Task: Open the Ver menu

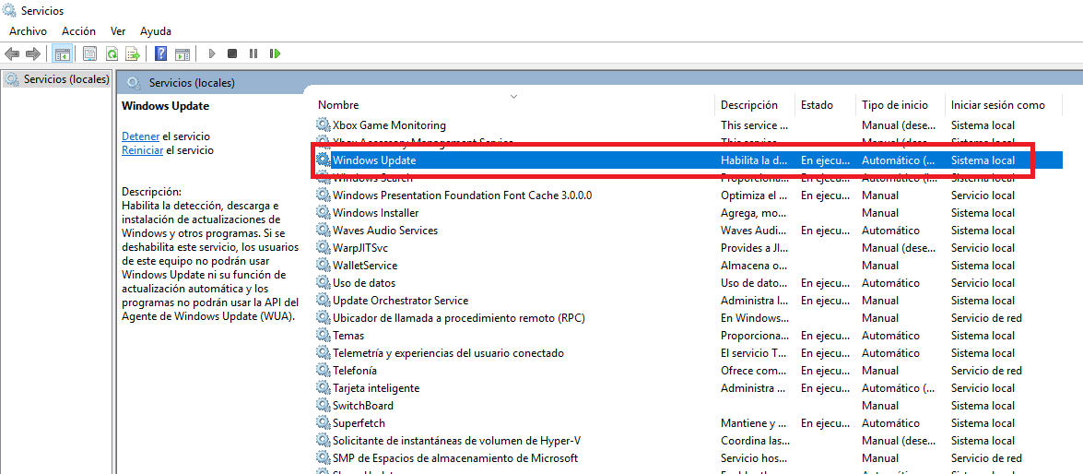Action: click(x=118, y=31)
